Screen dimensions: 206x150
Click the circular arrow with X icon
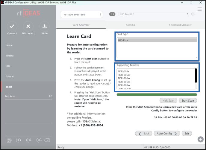point(39,140)
